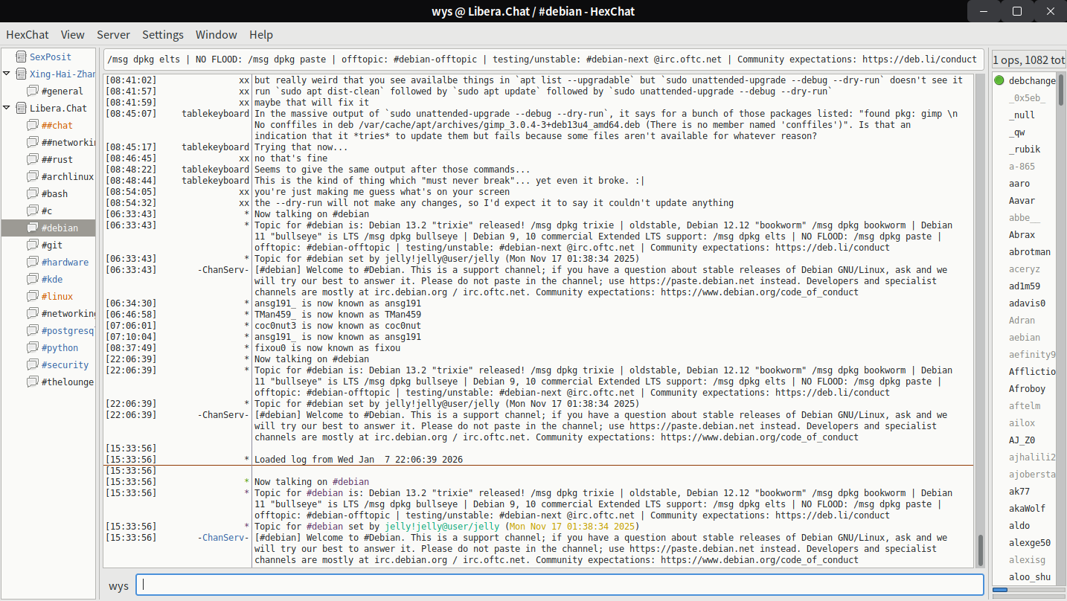This screenshot has width=1067, height=601.
Task: Click the meter bar below the user list
Action: [1028, 590]
